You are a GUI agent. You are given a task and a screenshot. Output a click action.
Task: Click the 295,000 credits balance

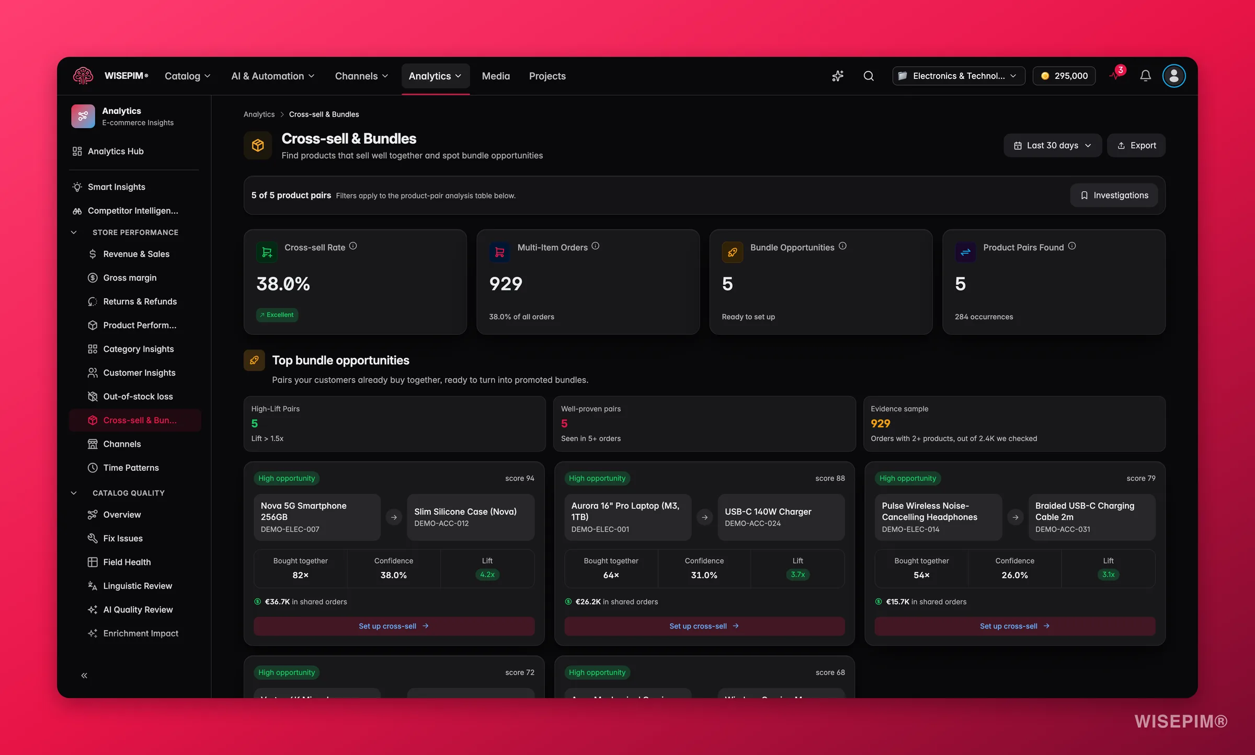click(1064, 76)
